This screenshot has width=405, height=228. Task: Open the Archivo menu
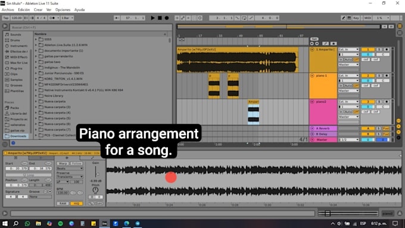pos(8,9)
